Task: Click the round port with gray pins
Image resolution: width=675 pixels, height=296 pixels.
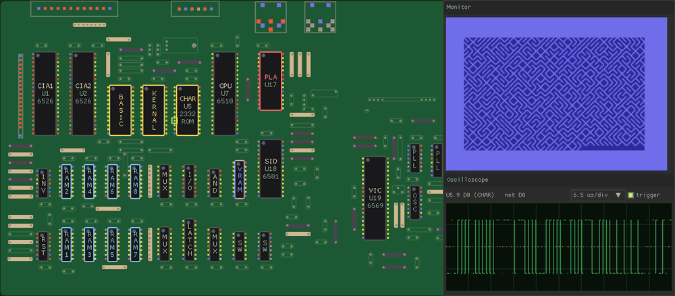Action: pos(320,18)
